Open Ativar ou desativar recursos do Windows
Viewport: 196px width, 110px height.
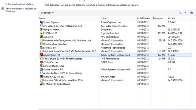tap(21, 10)
